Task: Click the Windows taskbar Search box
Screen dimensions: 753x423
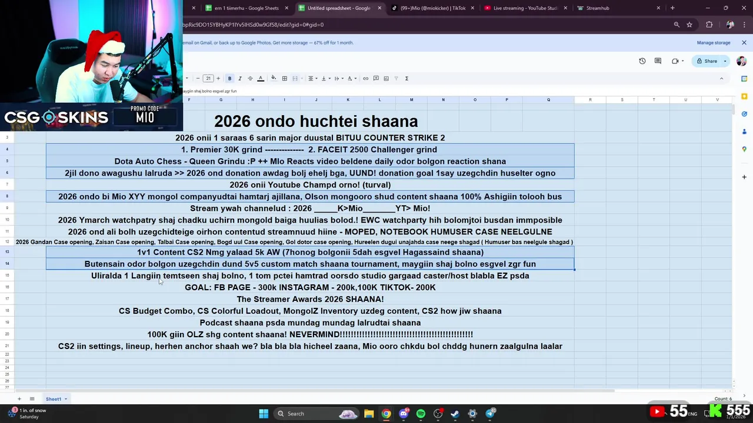Action: pos(318,414)
